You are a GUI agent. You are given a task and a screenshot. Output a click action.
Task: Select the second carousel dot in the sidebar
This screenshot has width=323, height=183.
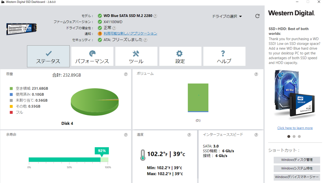(294, 137)
